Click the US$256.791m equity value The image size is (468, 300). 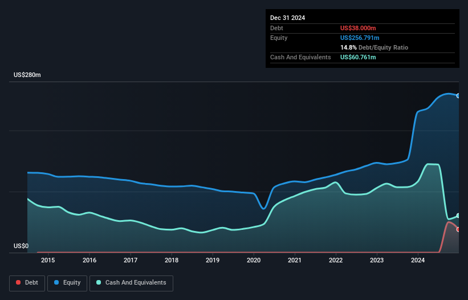click(x=360, y=38)
